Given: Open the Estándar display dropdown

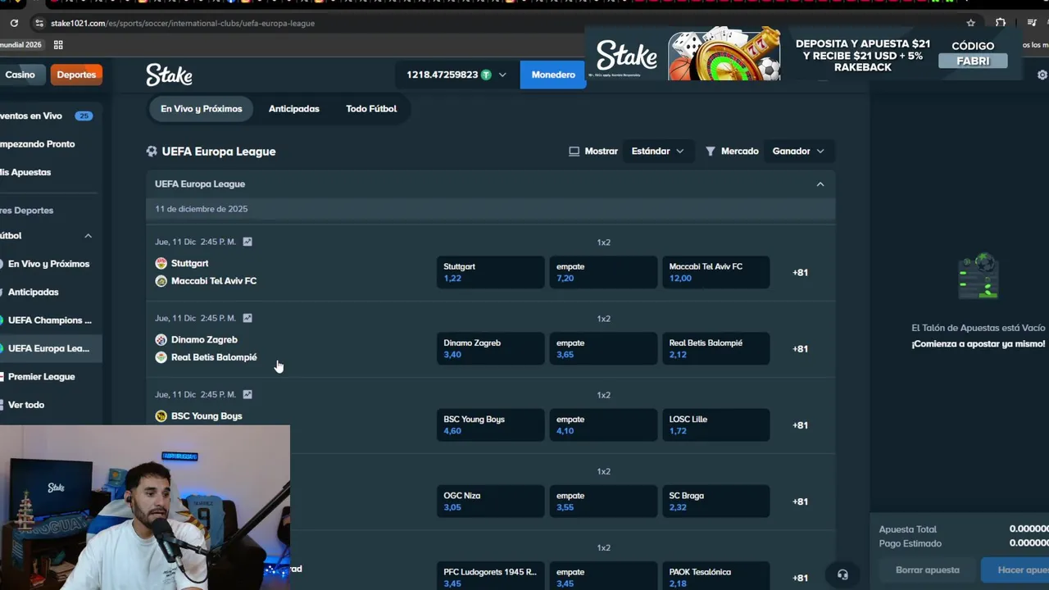Looking at the screenshot, I should click(657, 151).
